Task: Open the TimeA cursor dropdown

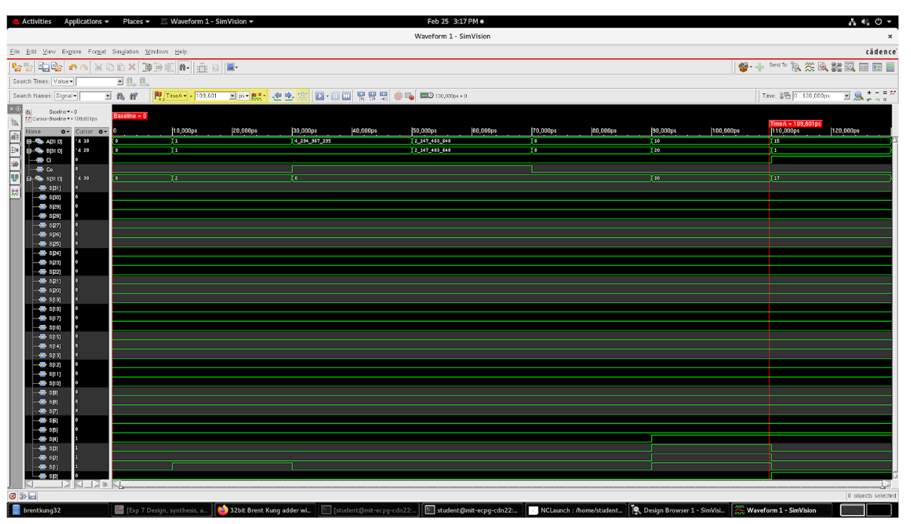Action: (x=185, y=96)
